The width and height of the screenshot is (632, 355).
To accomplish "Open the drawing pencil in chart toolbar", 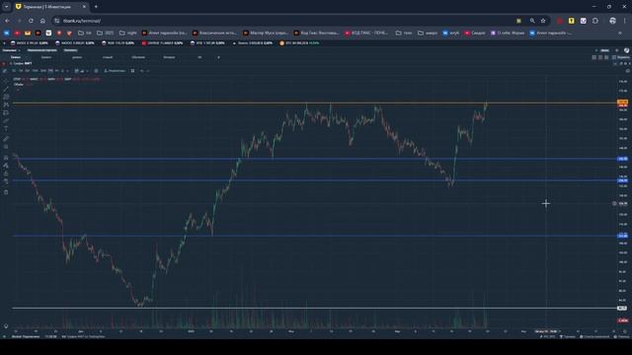I will (5, 71).
